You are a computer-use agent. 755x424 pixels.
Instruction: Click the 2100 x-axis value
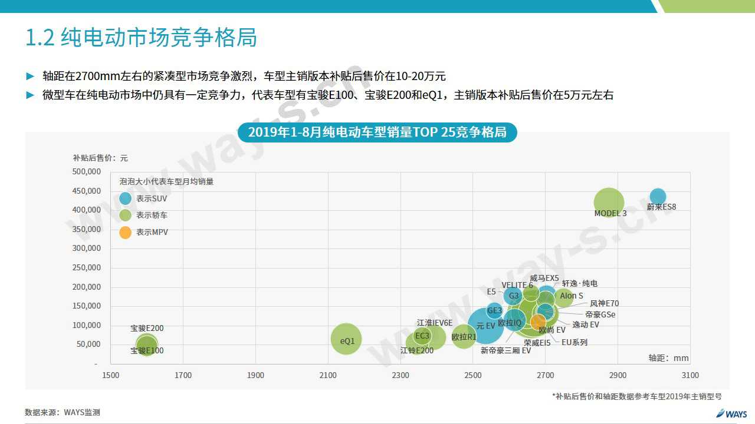pos(328,375)
